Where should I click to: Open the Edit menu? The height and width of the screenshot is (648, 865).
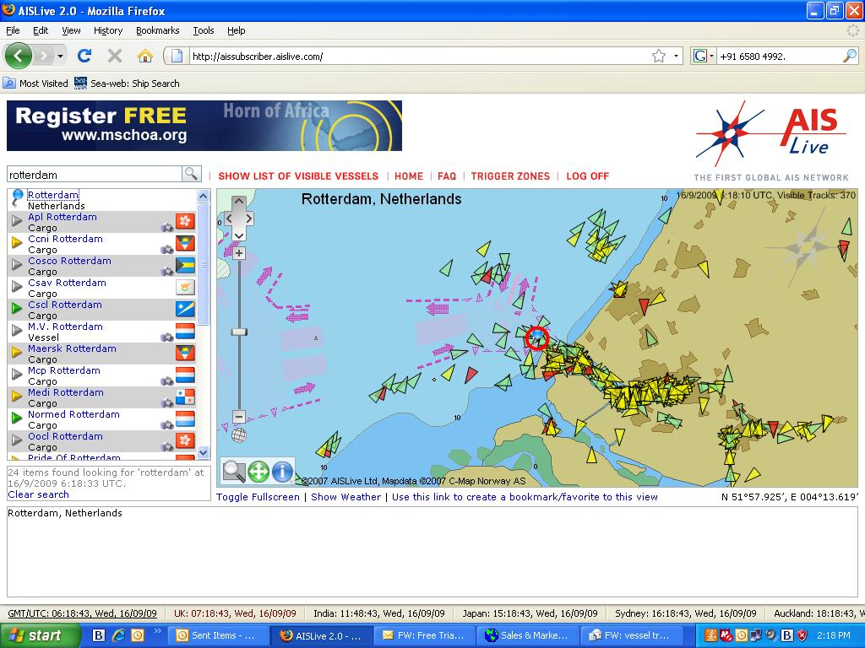click(41, 30)
